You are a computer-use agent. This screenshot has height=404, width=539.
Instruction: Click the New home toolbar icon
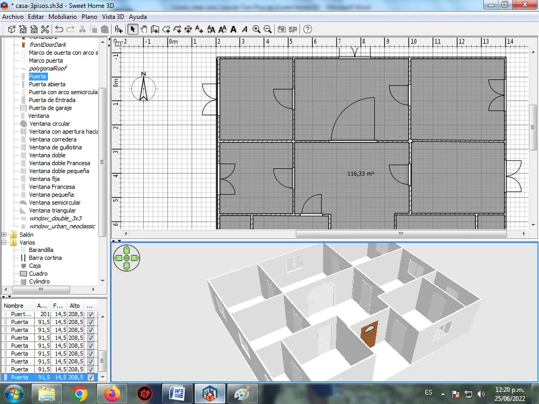coord(12,29)
